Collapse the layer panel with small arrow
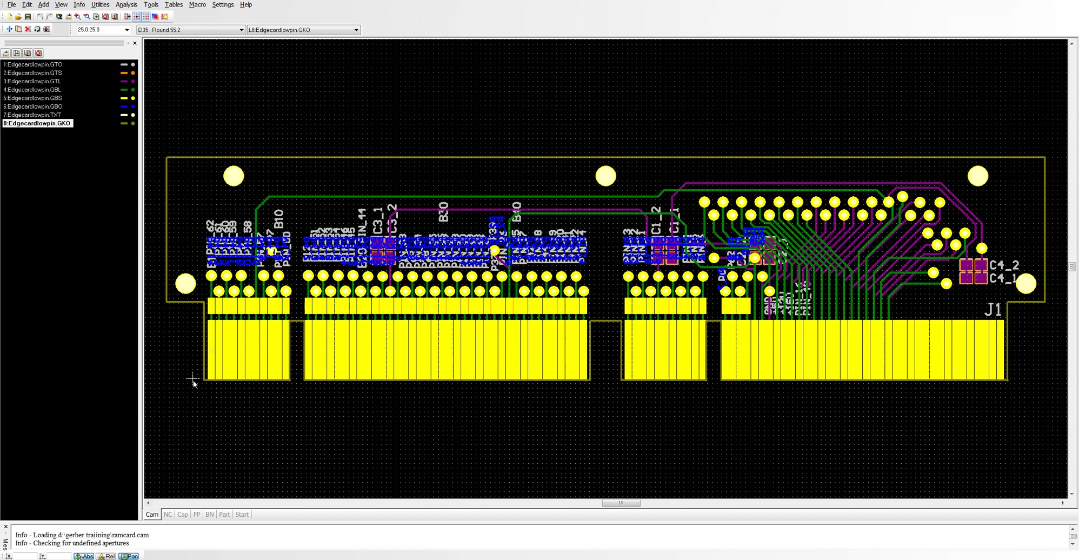The width and height of the screenshot is (1079, 560). click(x=128, y=43)
